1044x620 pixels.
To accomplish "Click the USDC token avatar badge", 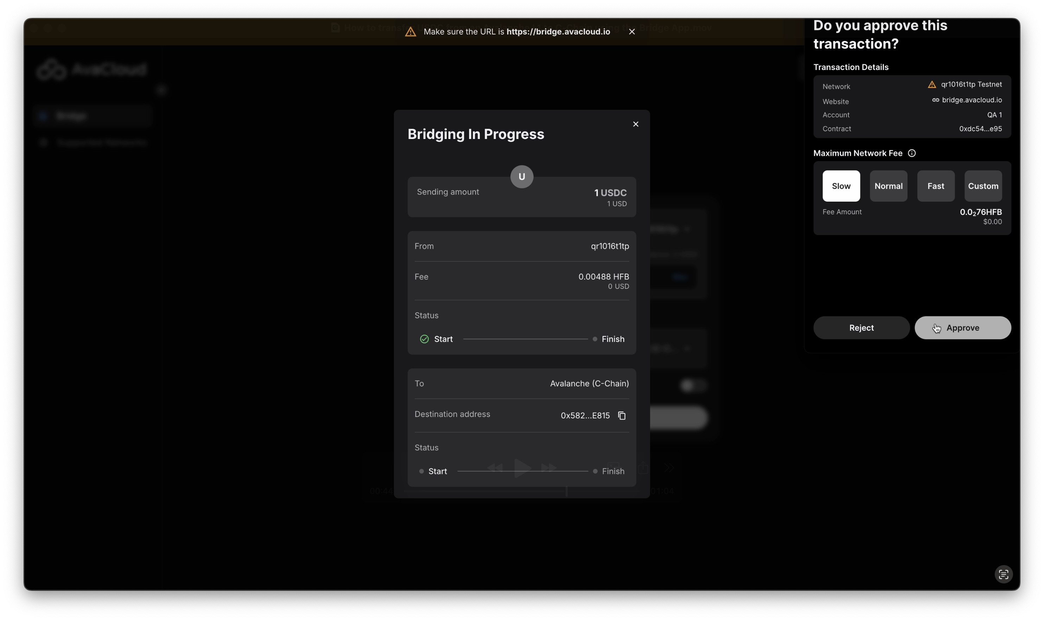I will click(x=522, y=177).
